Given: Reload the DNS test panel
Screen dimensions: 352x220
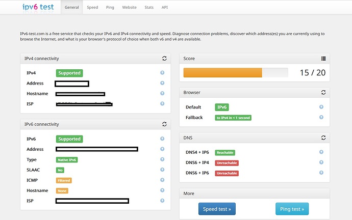Looking at the screenshot, I should coord(323,137).
